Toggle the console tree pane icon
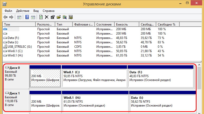This screenshot has height=114, width=204. 19,17
